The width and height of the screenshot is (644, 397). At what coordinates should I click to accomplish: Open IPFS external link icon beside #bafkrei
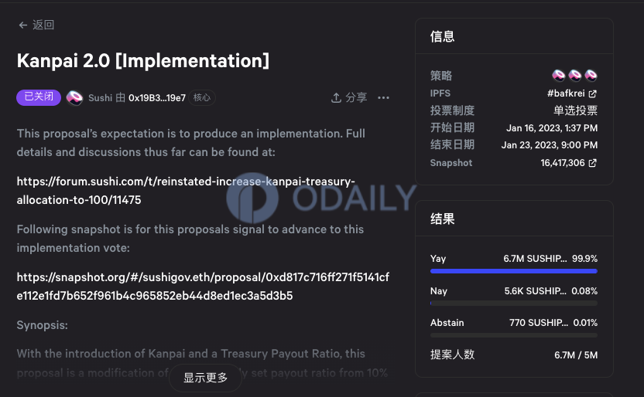point(593,93)
